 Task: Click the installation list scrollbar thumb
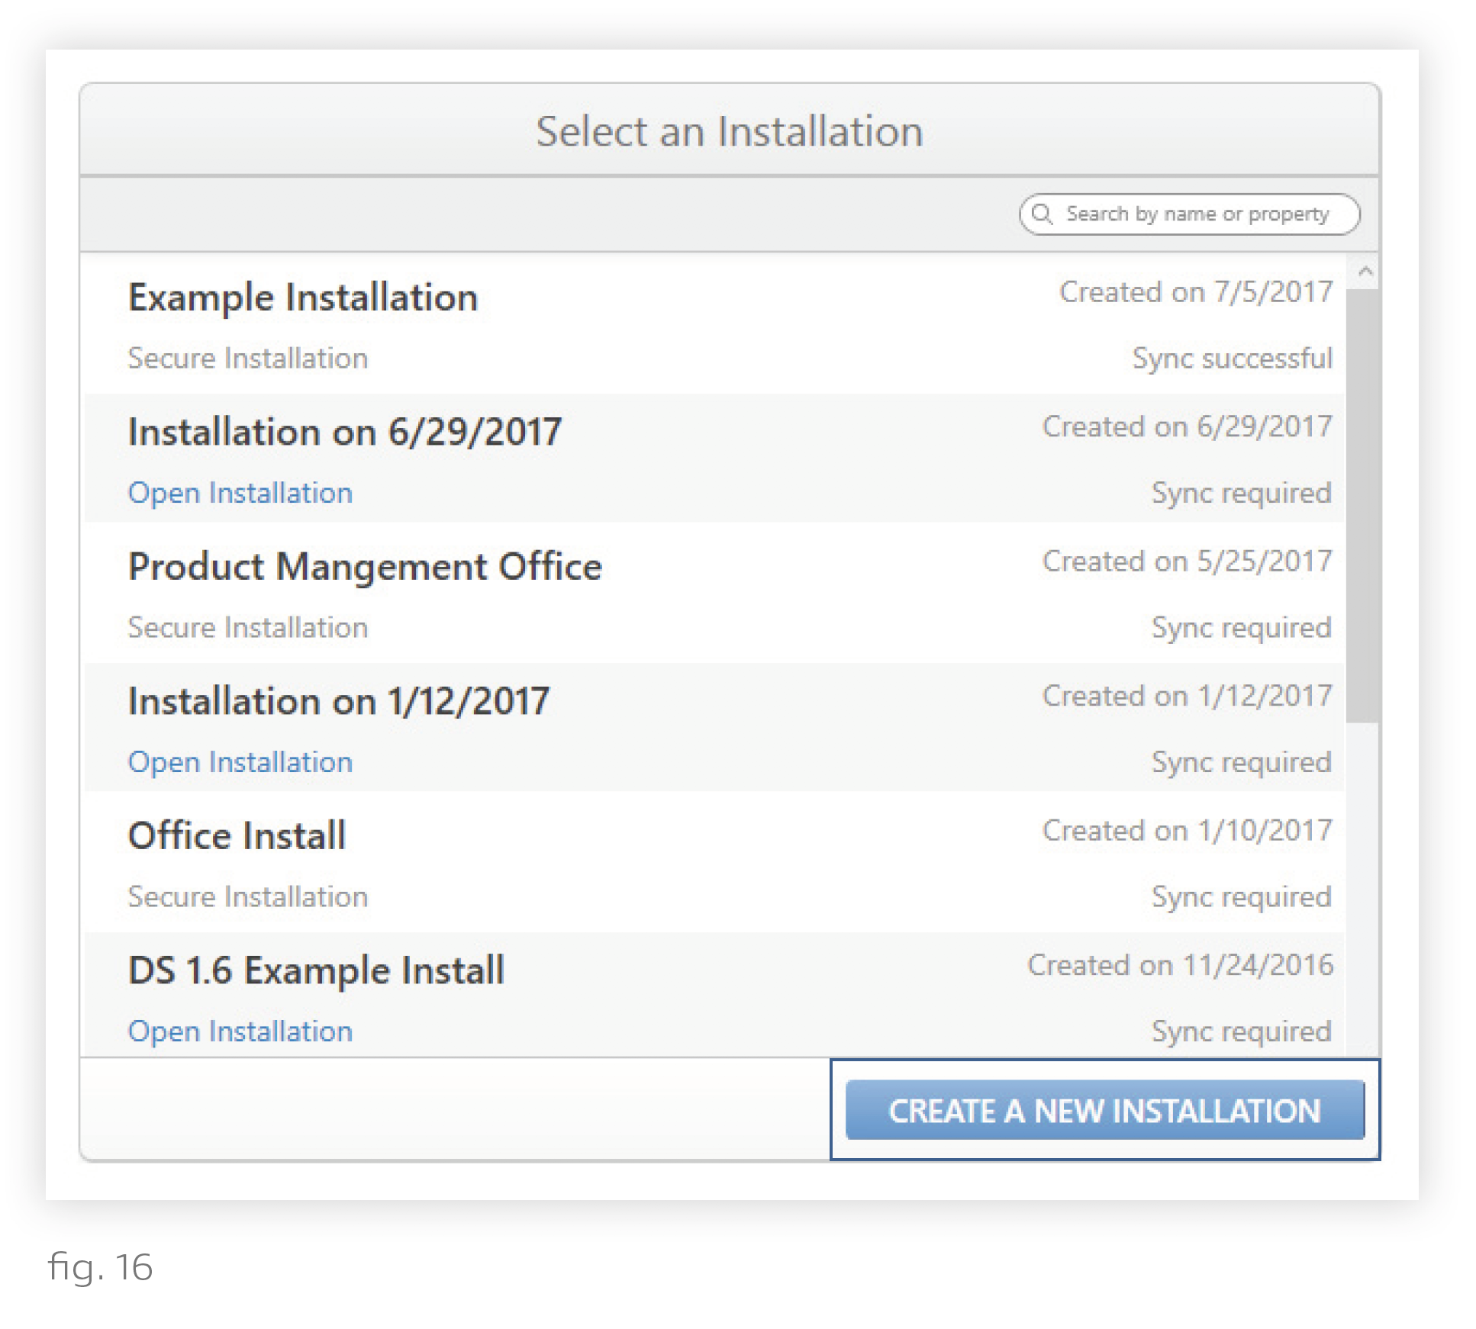1362,505
